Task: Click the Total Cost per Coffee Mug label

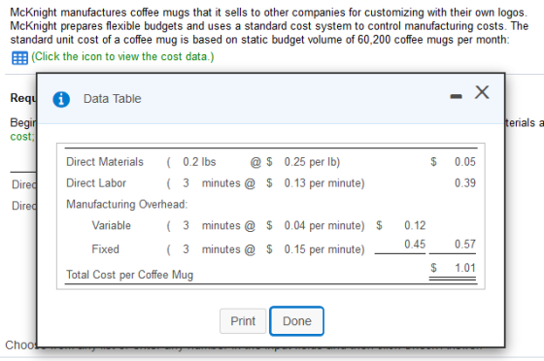Action: 130,275
